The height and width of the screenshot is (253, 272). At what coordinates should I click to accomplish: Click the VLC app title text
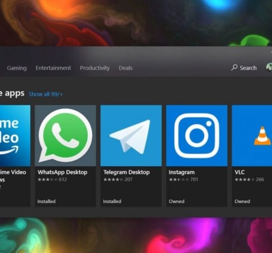point(239,172)
